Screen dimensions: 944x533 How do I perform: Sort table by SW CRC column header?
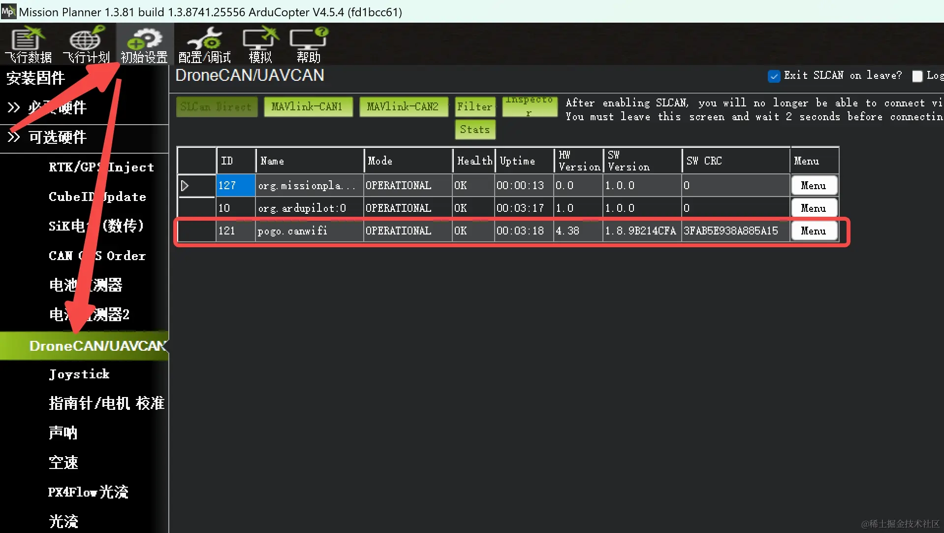(736, 161)
